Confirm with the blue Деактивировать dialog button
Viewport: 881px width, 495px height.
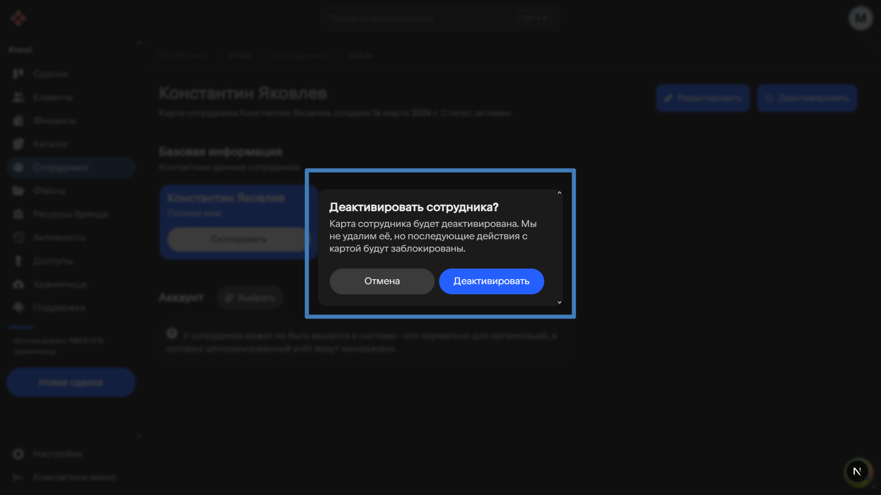[491, 281]
